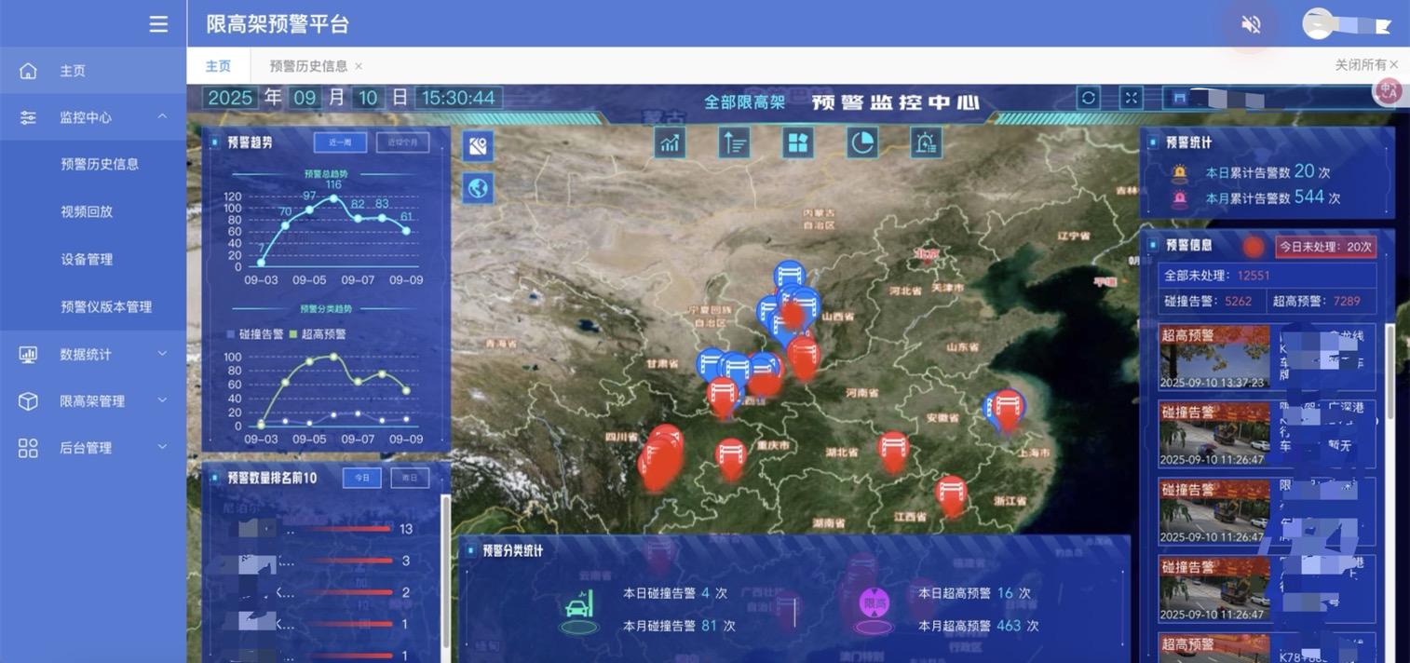Click the fullscreen expand icon

1131,98
